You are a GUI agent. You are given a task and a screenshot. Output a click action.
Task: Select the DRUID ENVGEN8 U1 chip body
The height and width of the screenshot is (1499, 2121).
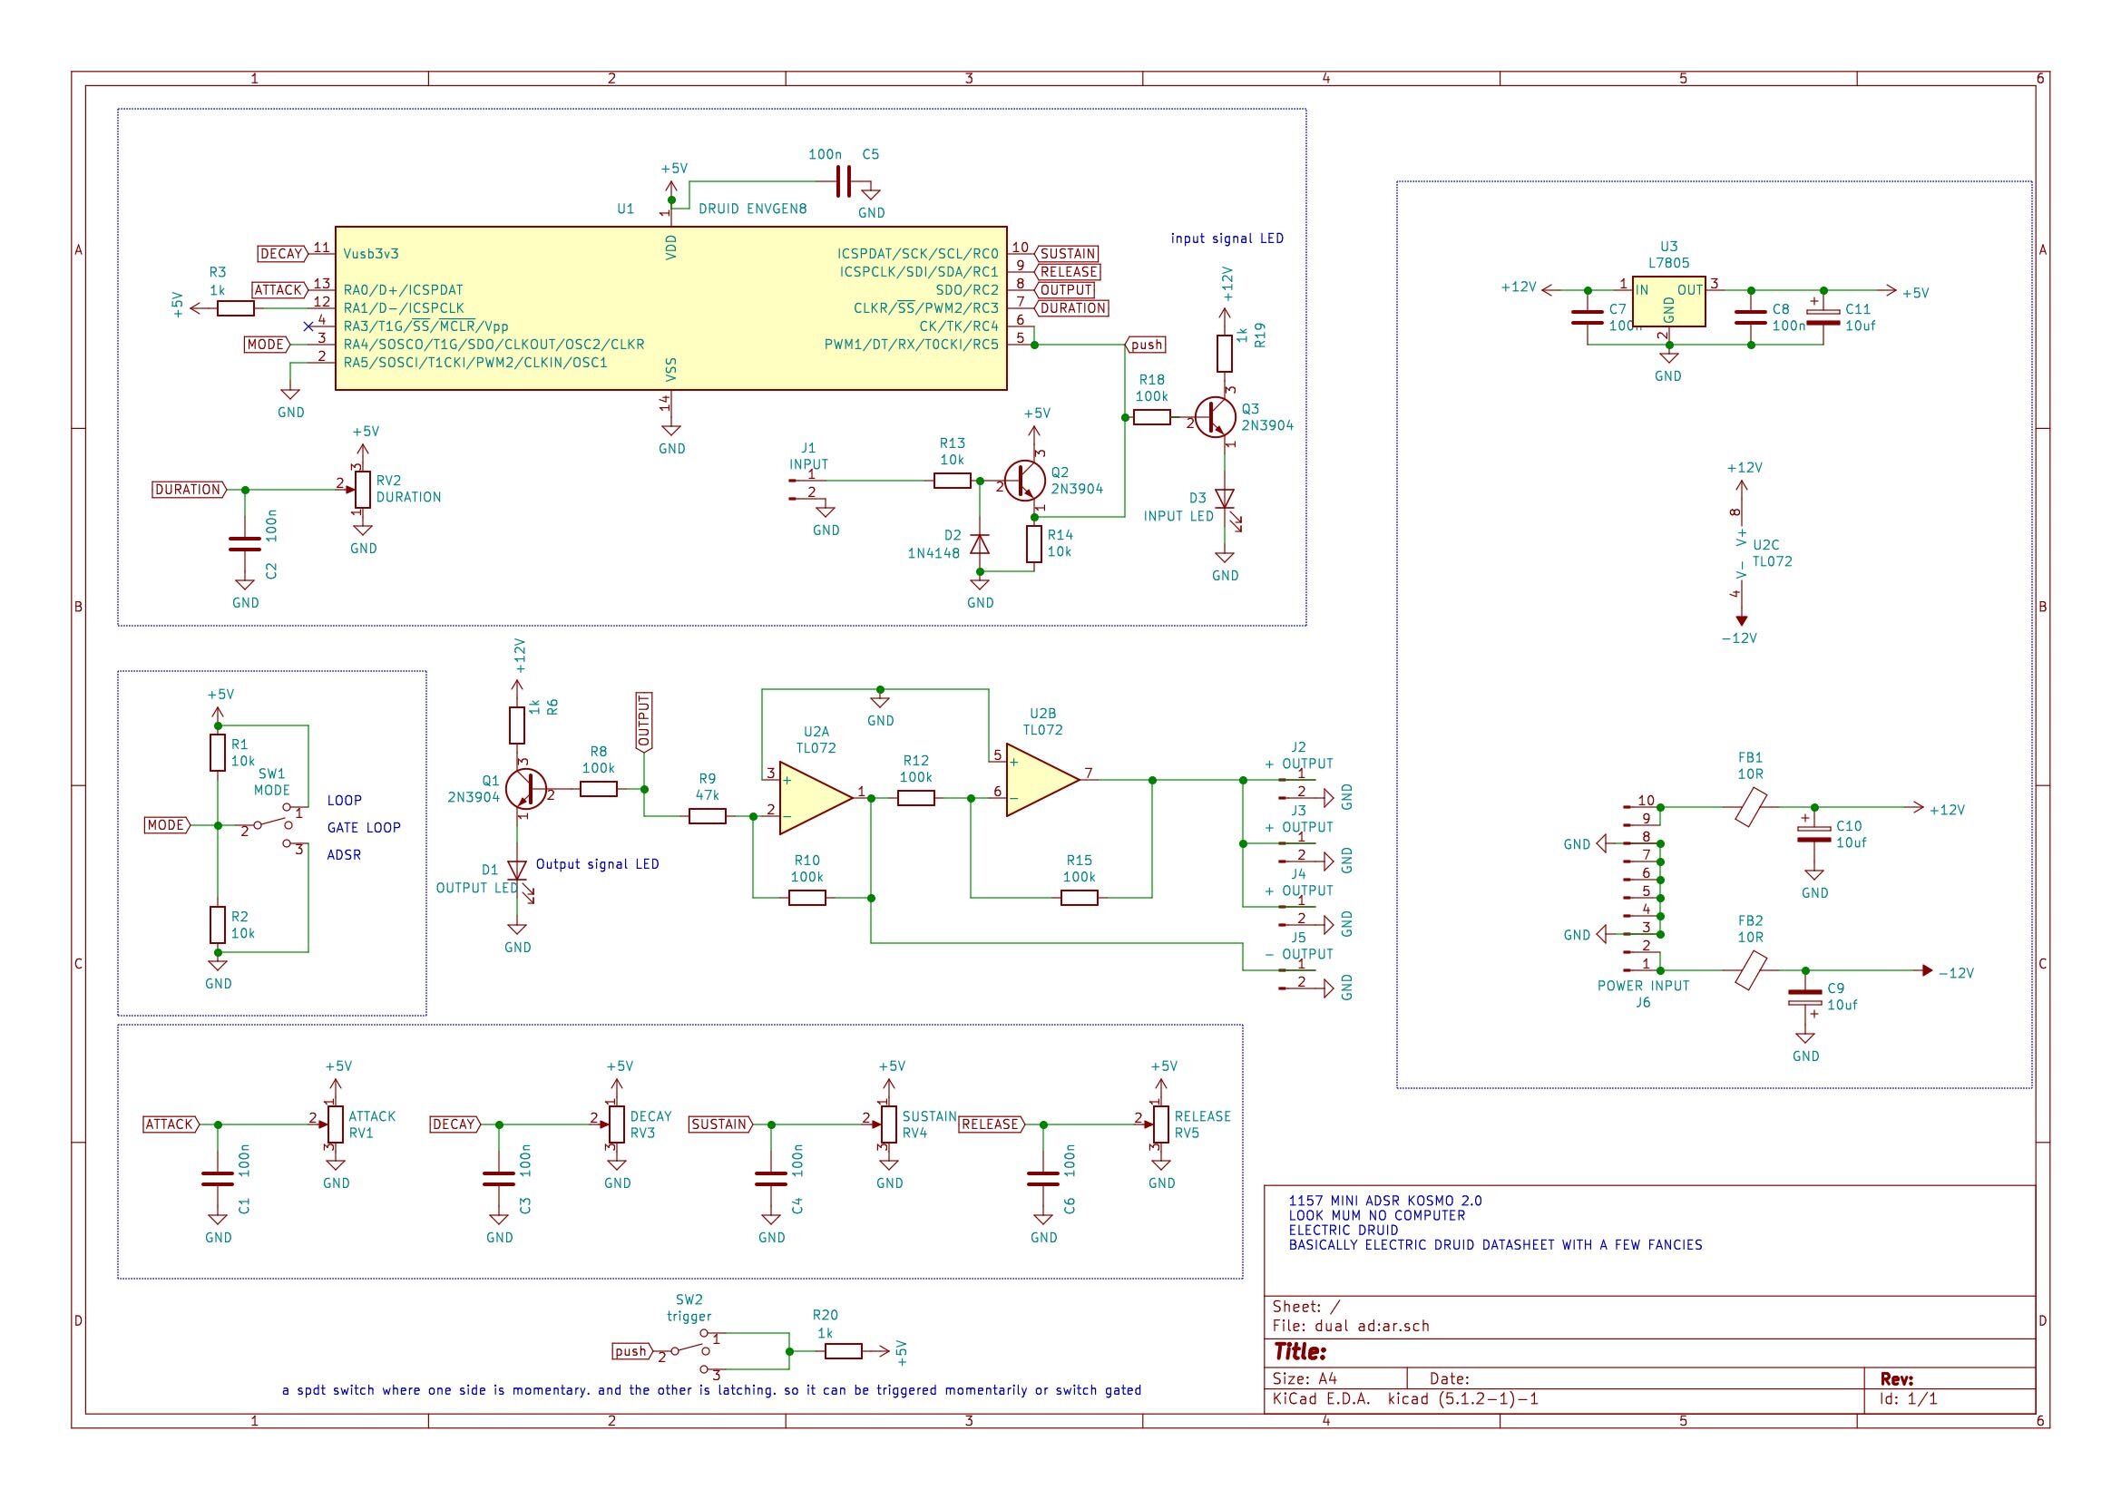click(x=670, y=308)
